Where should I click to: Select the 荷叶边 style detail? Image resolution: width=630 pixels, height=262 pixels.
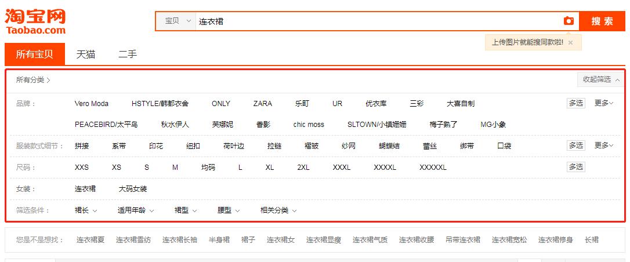[x=233, y=145]
